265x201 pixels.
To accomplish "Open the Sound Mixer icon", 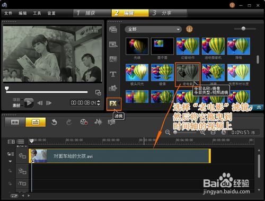I will [x=98, y=122].
